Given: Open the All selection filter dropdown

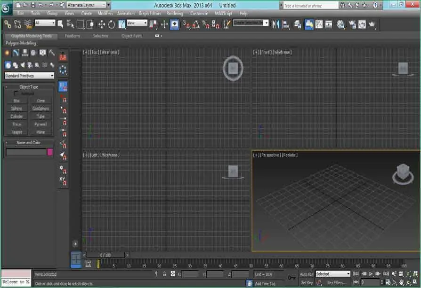Looking at the screenshot, I should coord(45,23).
